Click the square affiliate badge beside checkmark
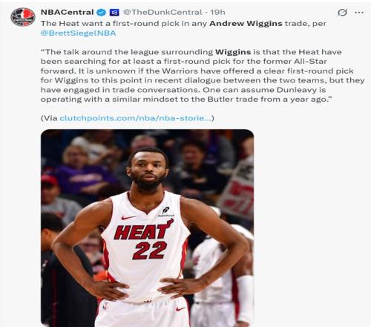Screen dimensions: 371x327 click(x=114, y=13)
